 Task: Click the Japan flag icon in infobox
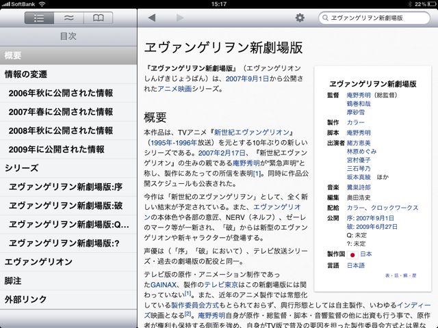click(352, 255)
